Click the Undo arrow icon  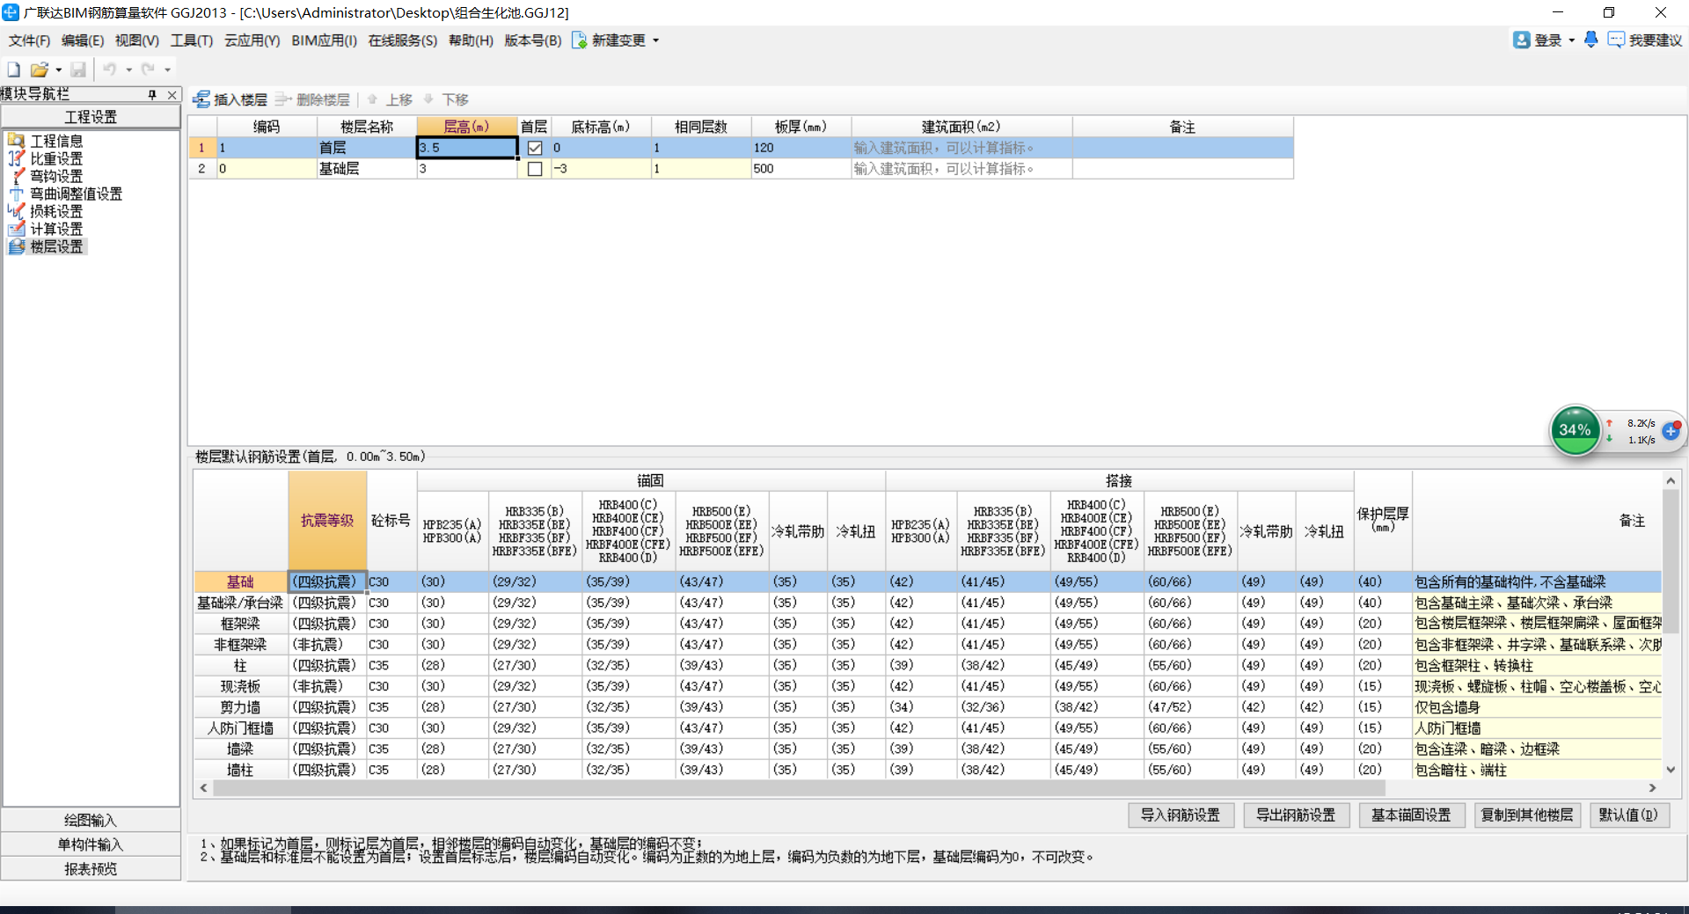tap(109, 69)
